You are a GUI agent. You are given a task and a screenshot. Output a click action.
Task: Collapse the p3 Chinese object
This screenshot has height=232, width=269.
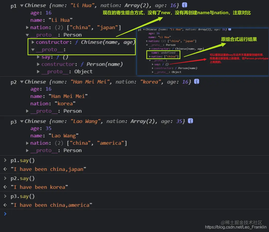point(22,121)
